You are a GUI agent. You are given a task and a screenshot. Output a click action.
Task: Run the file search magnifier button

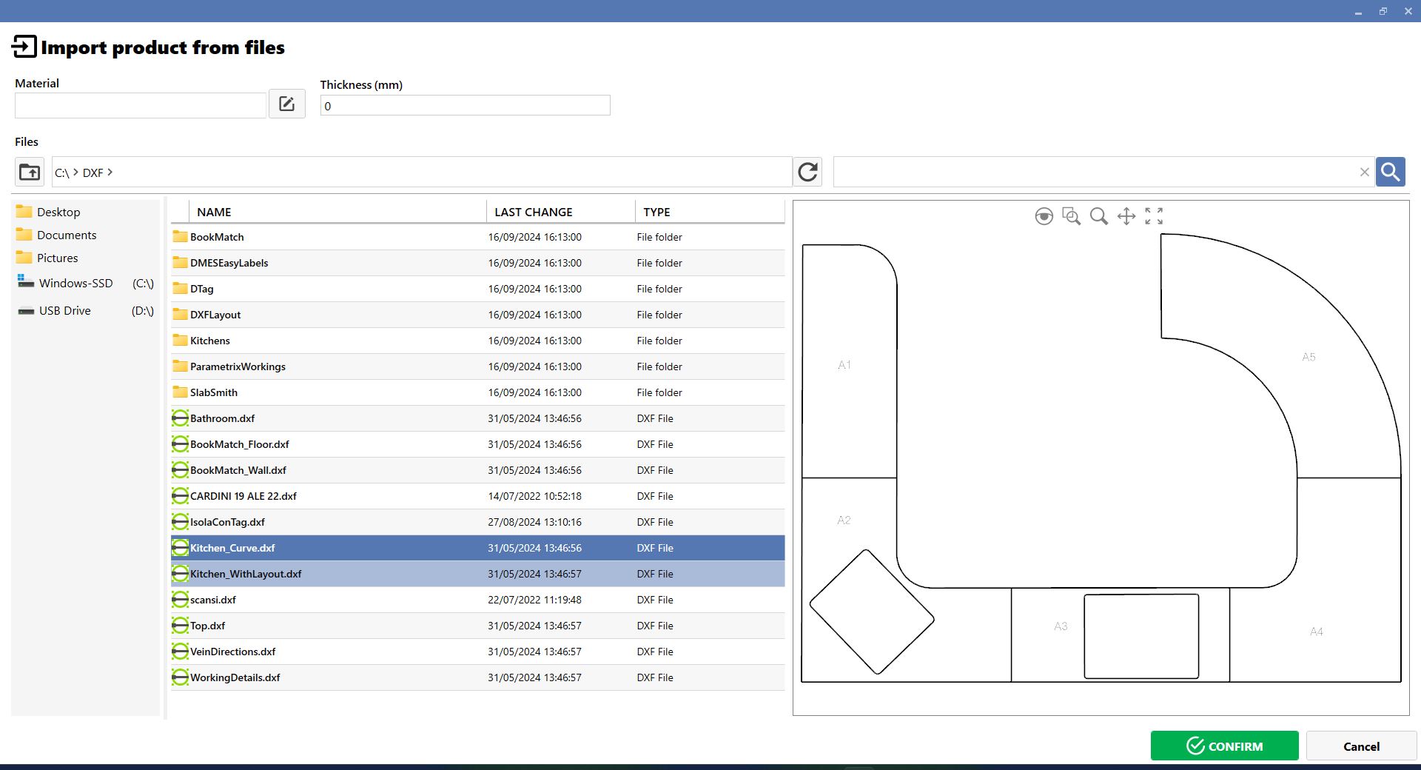tap(1390, 172)
